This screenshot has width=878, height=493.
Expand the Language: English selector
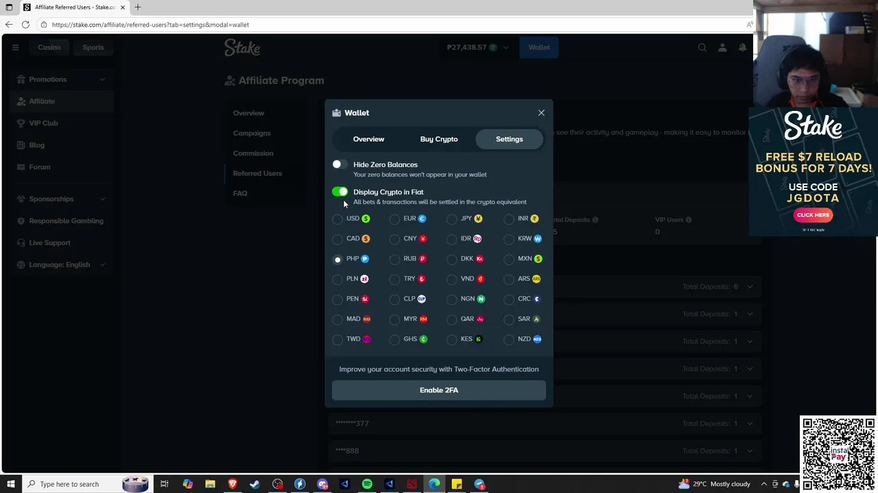pyautogui.click(x=62, y=265)
